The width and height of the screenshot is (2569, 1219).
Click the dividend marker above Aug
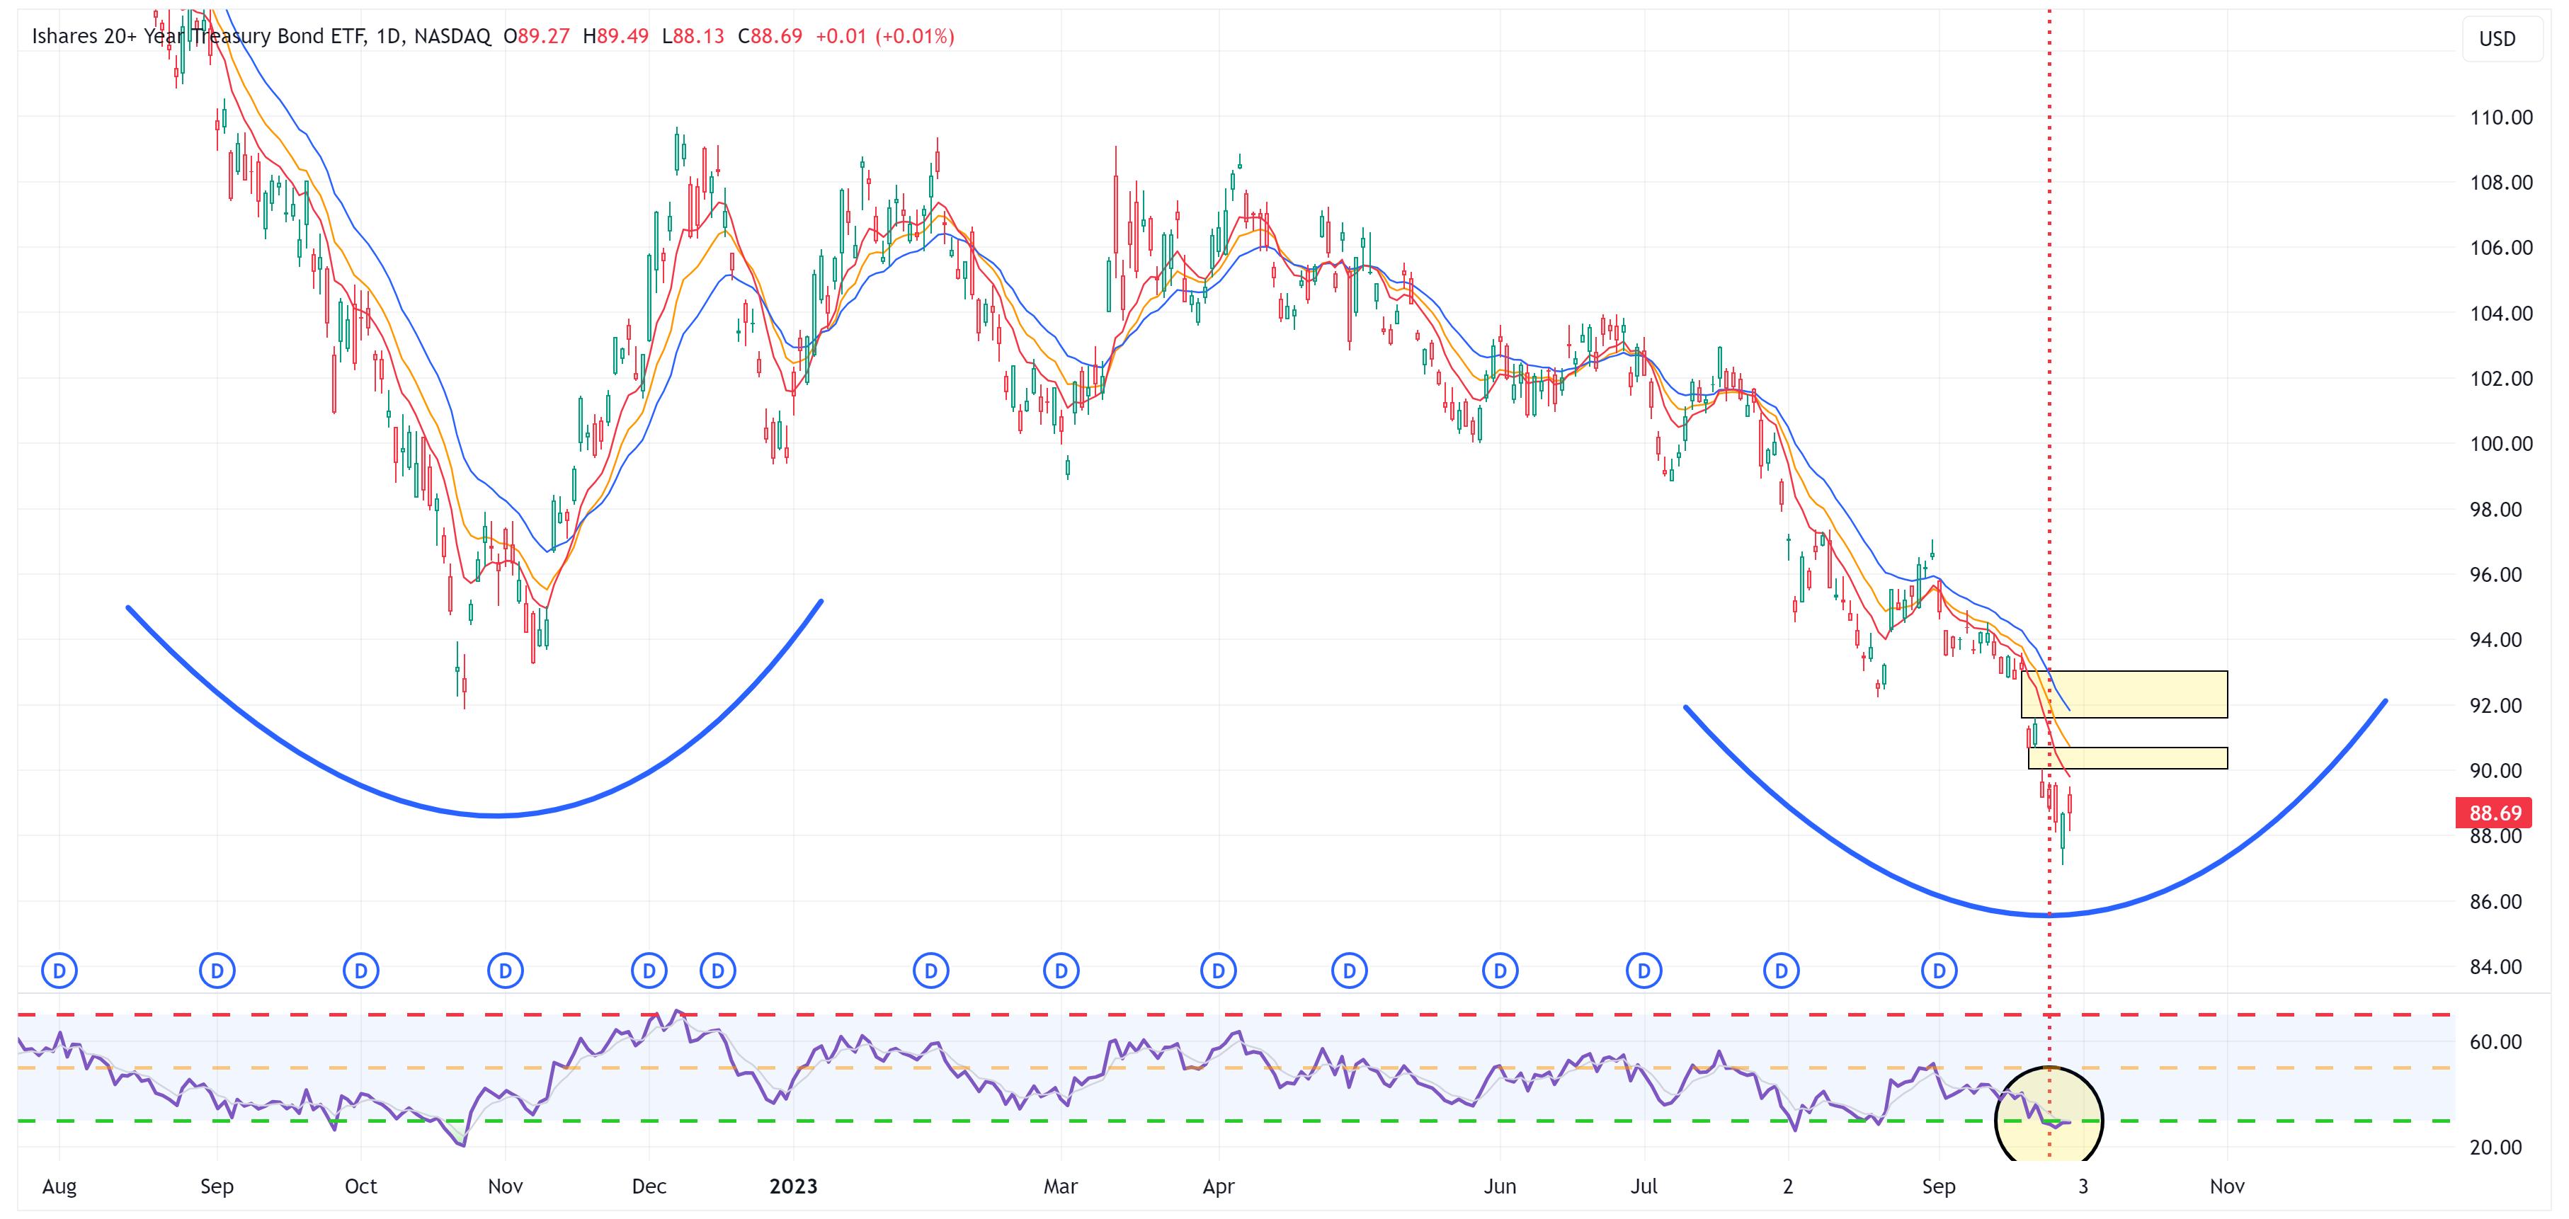(x=59, y=969)
